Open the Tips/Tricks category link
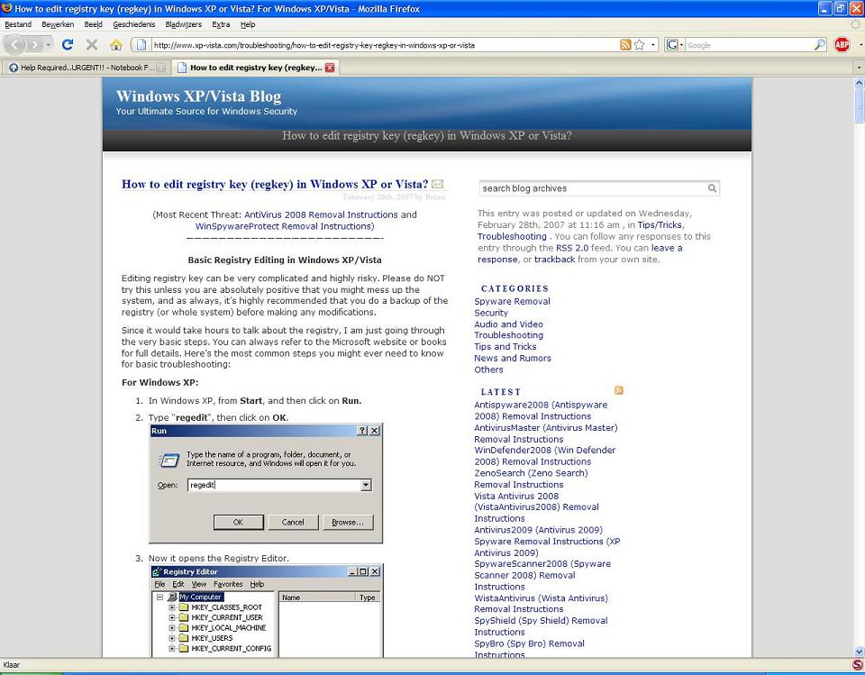 click(660, 224)
